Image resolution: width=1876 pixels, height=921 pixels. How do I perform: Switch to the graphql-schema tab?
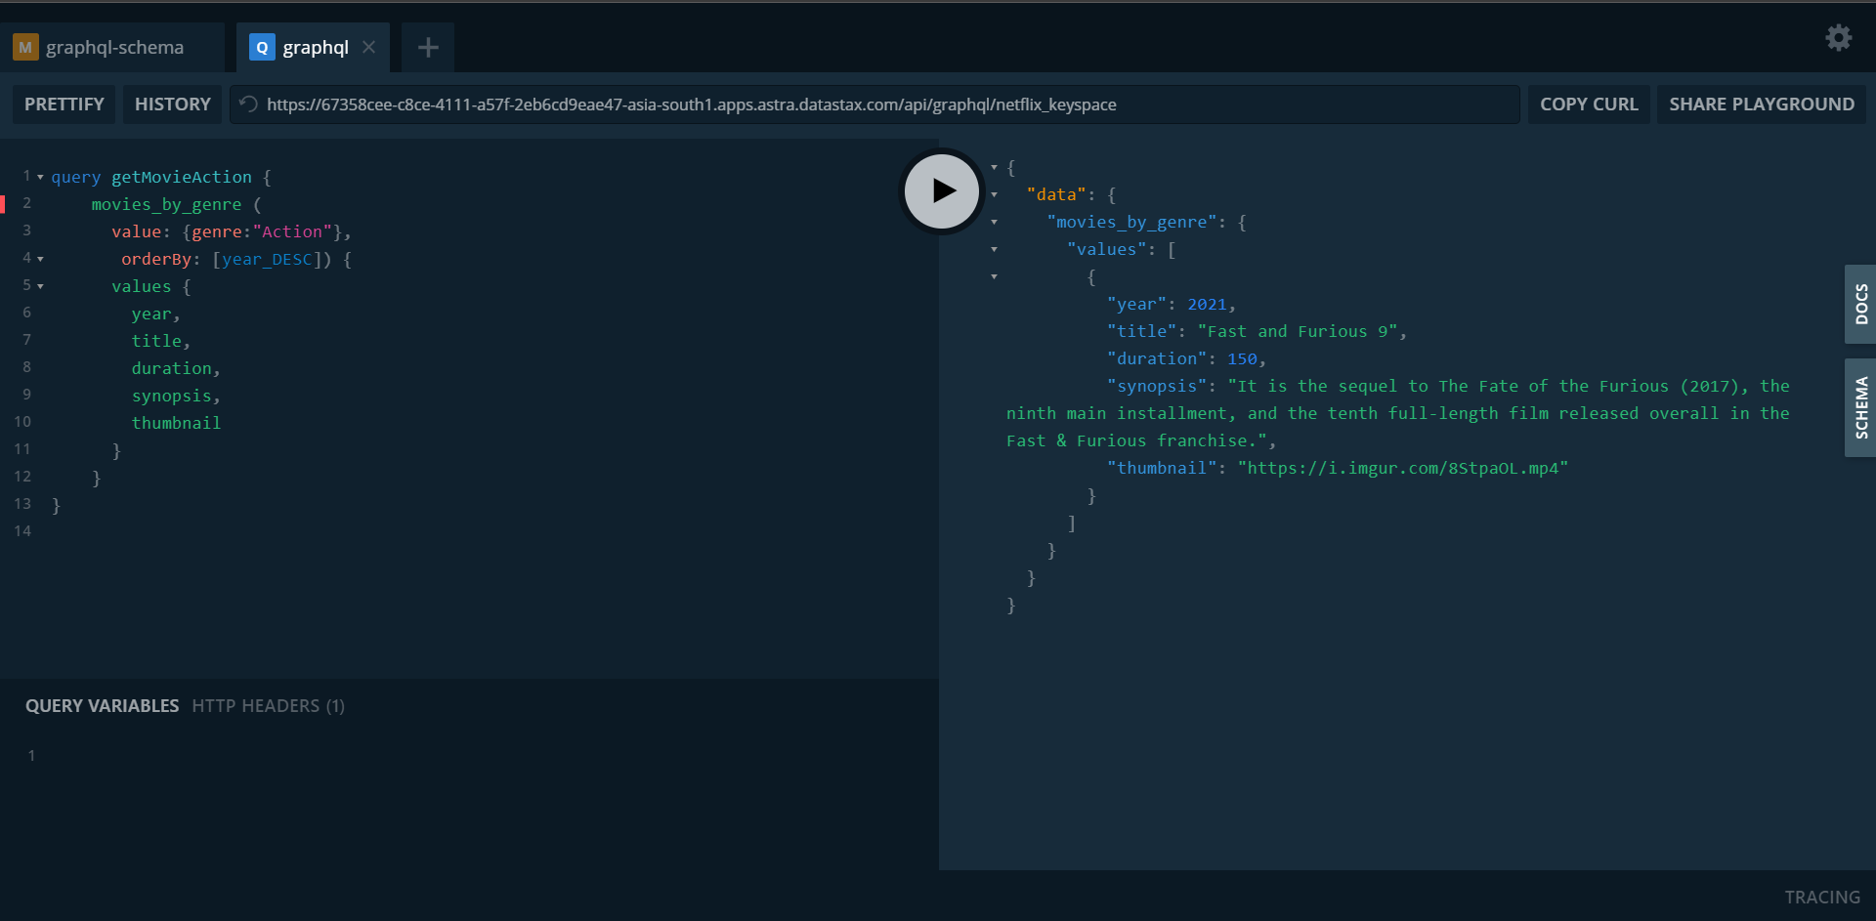tap(114, 46)
